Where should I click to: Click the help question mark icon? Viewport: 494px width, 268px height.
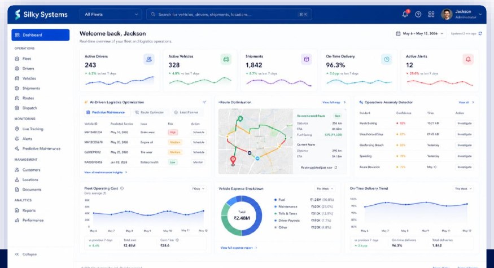418,14
